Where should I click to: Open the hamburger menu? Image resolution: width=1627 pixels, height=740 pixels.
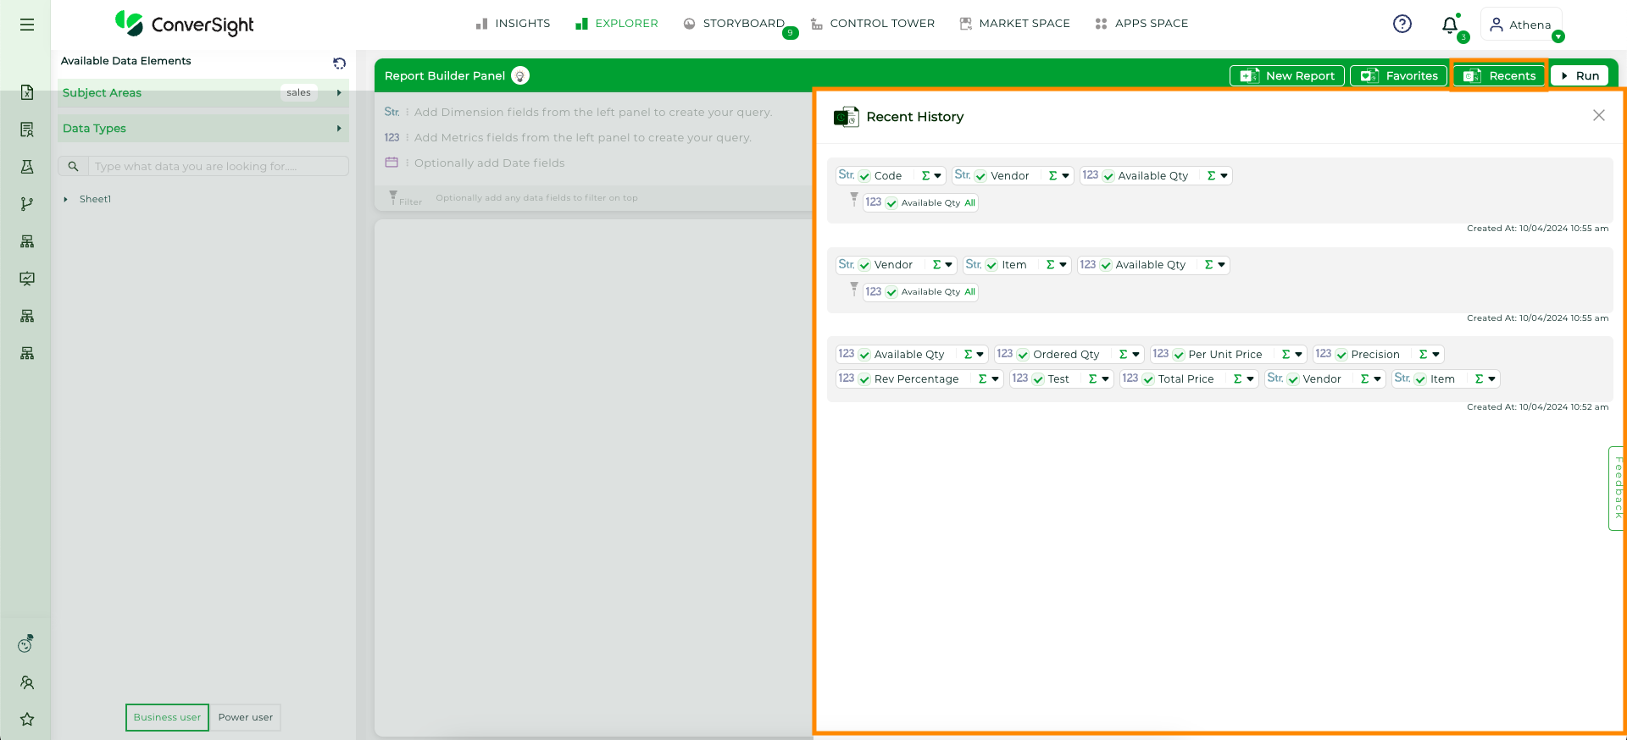coord(27,25)
